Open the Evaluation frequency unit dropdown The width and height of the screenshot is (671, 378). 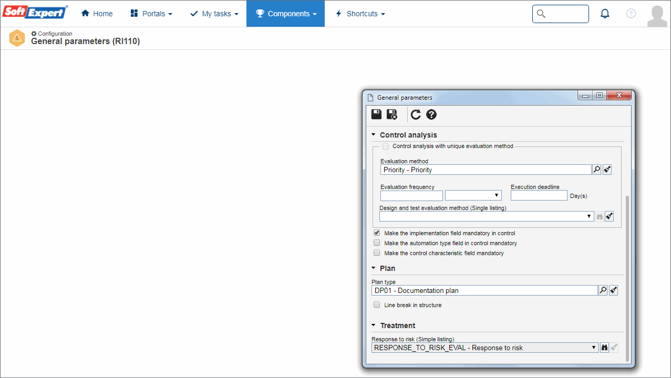(473, 195)
